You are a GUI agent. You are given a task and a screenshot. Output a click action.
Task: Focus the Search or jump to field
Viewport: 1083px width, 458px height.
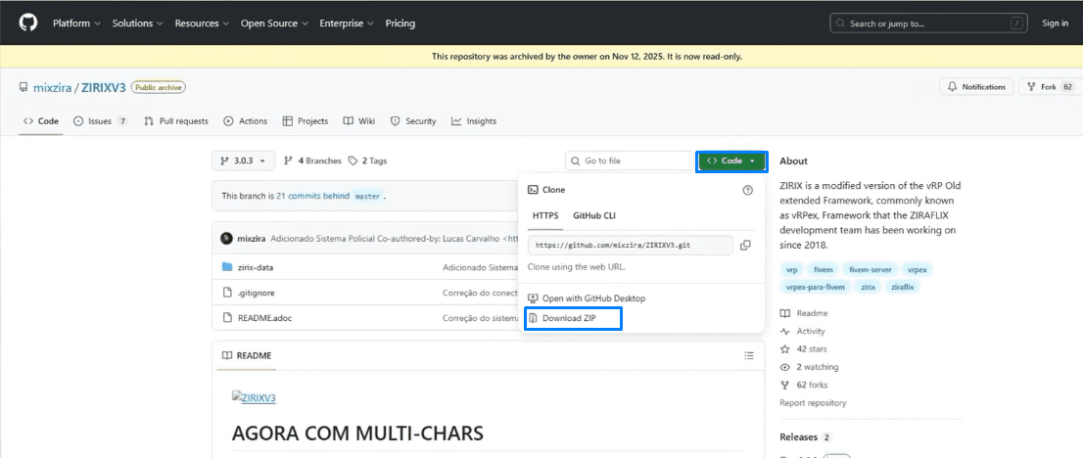point(929,23)
